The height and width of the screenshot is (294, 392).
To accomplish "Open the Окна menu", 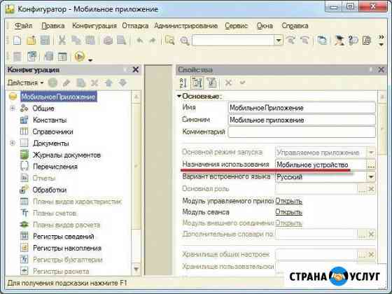I will (265, 26).
